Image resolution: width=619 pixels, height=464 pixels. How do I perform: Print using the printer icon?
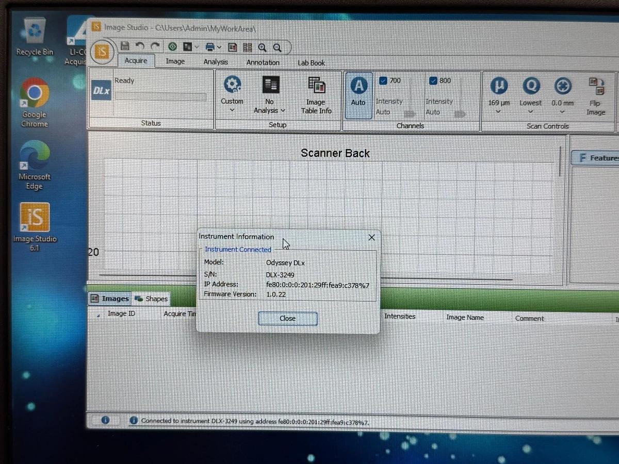click(210, 47)
